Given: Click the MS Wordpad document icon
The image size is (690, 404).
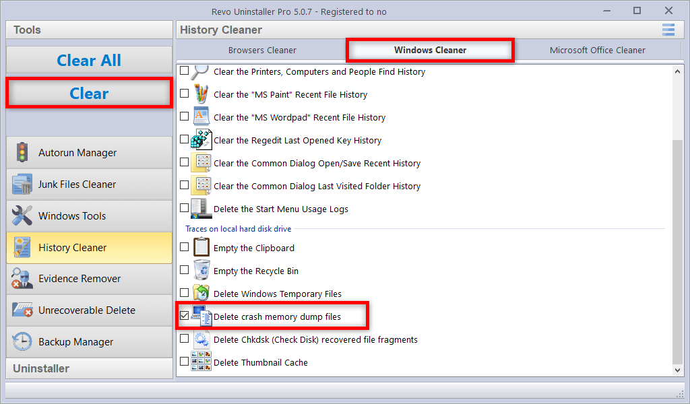Looking at the screenshot, I should 201,117.
